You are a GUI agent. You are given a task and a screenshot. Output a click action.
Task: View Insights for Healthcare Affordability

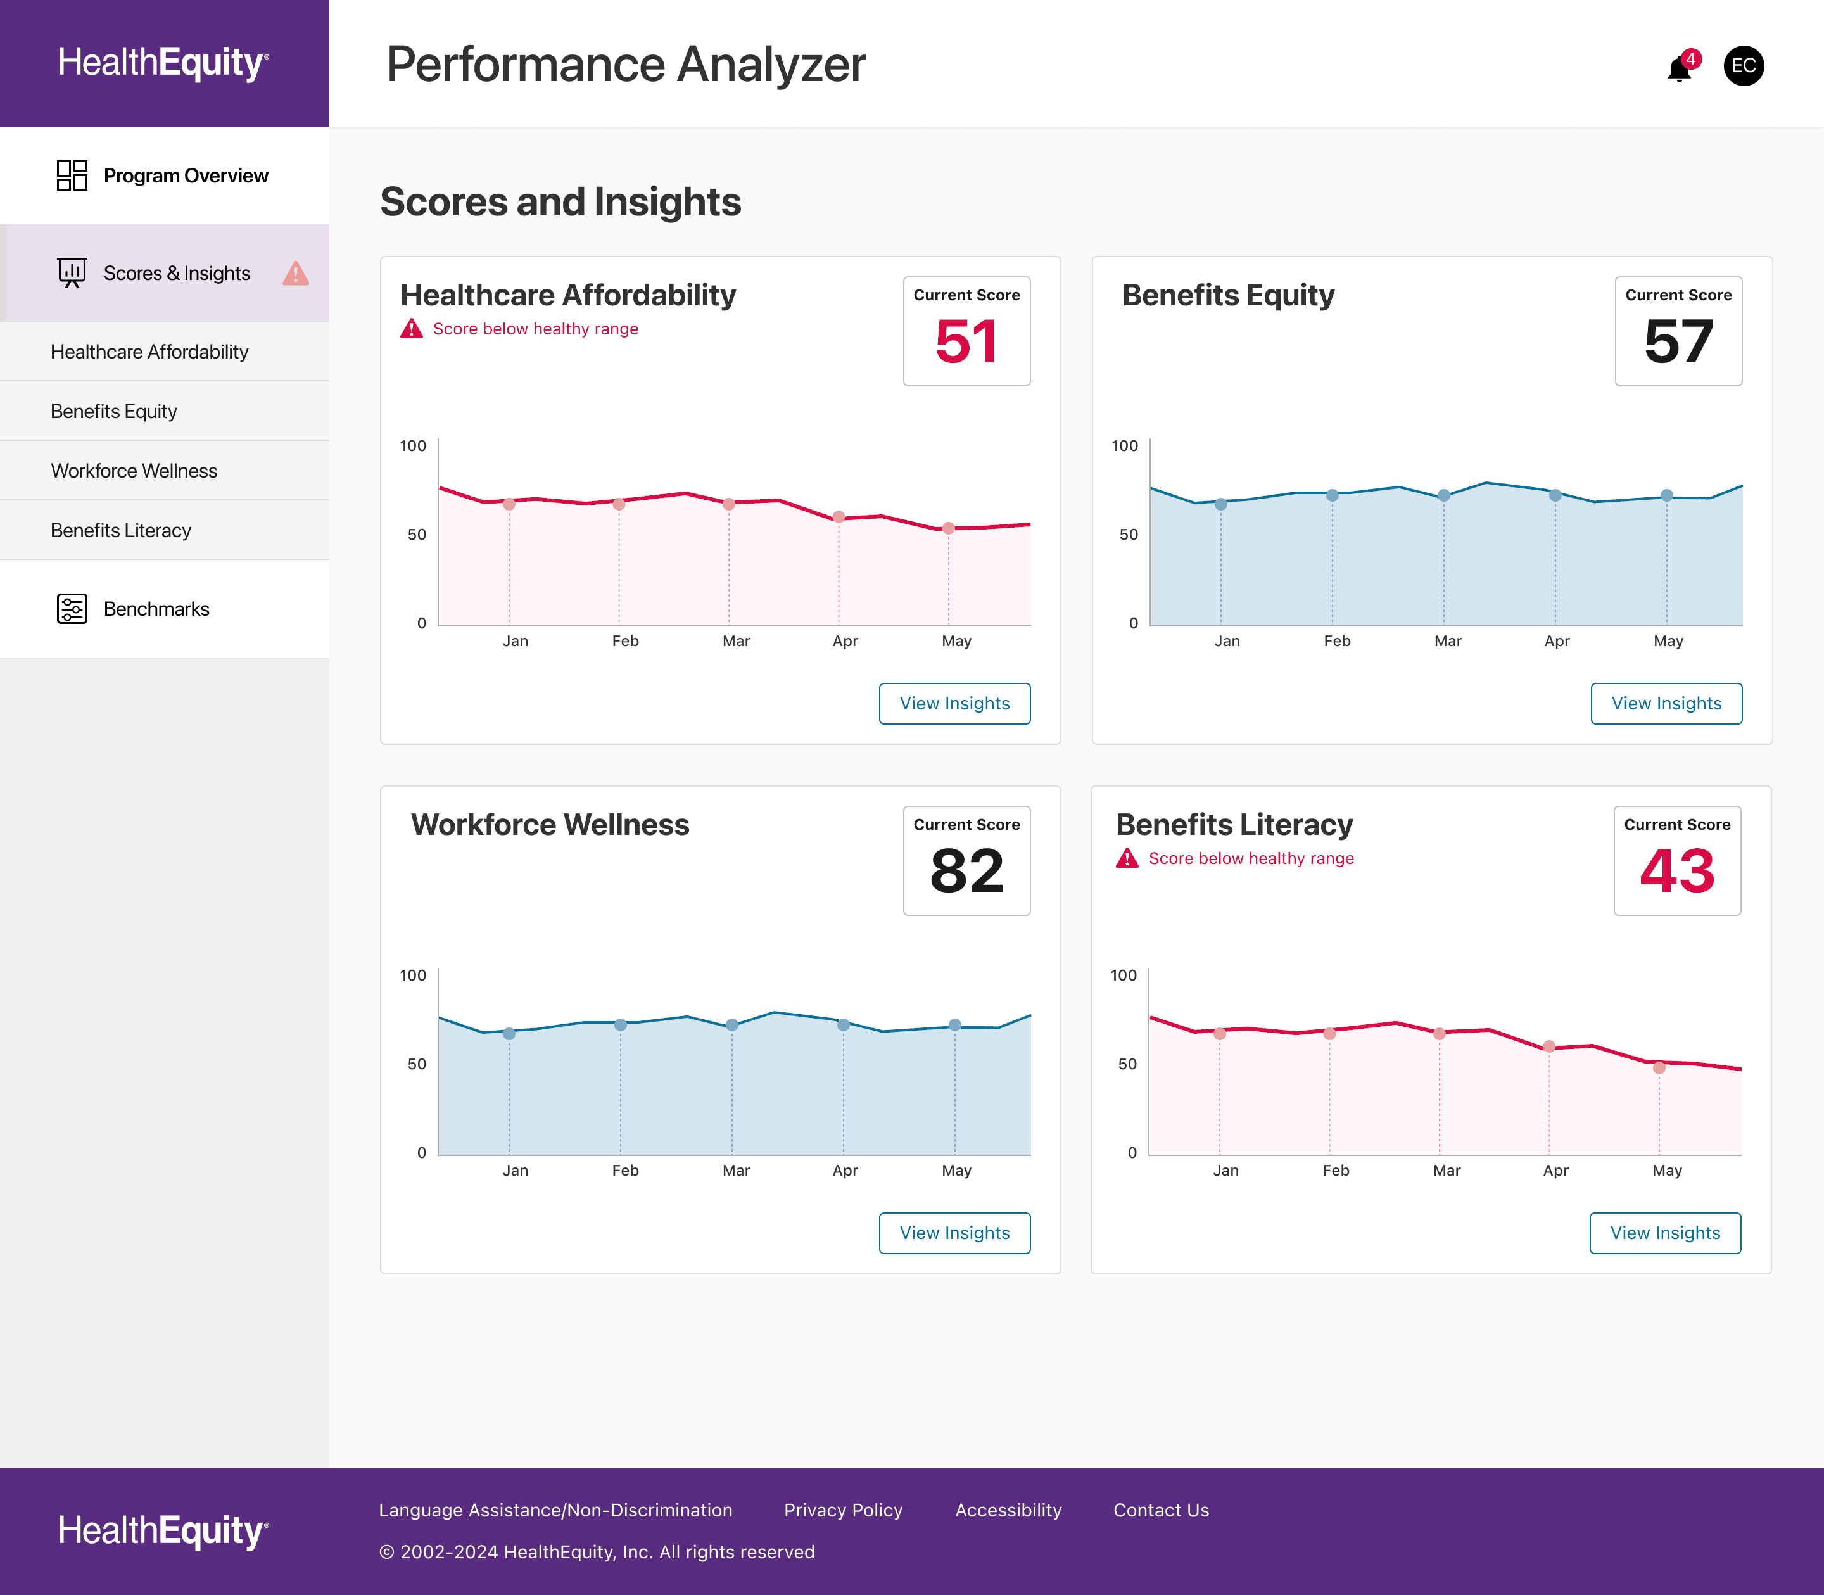tap(954, 703)
